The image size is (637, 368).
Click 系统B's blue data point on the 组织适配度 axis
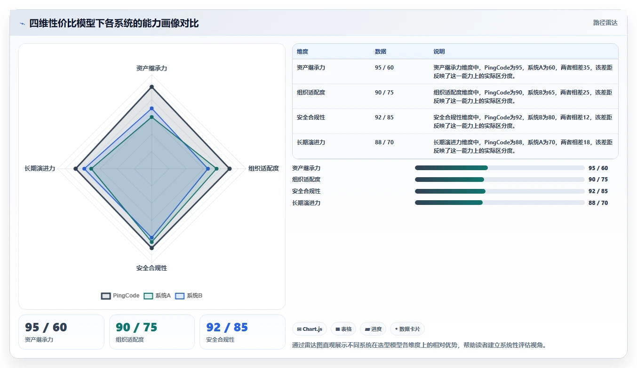point(208,168)
